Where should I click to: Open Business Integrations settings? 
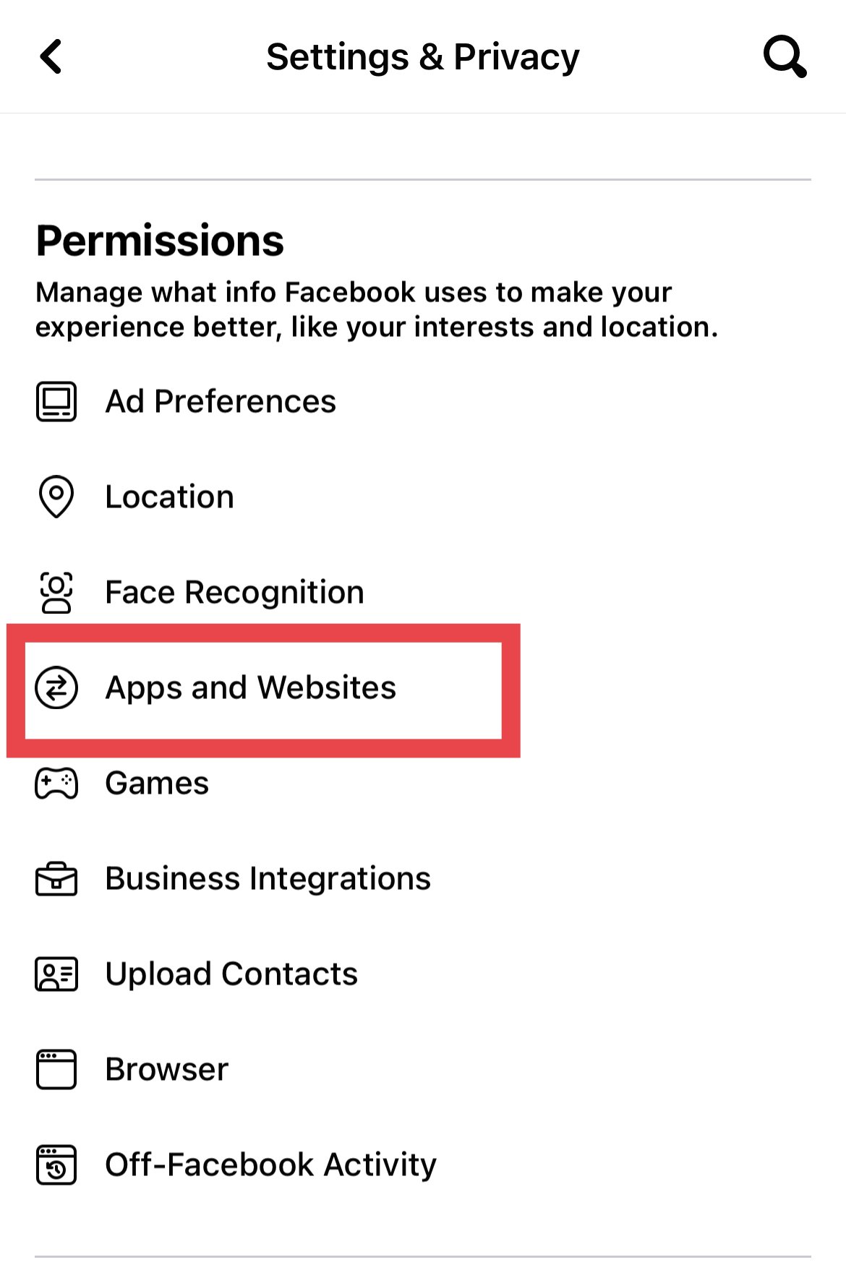(268, 879)
